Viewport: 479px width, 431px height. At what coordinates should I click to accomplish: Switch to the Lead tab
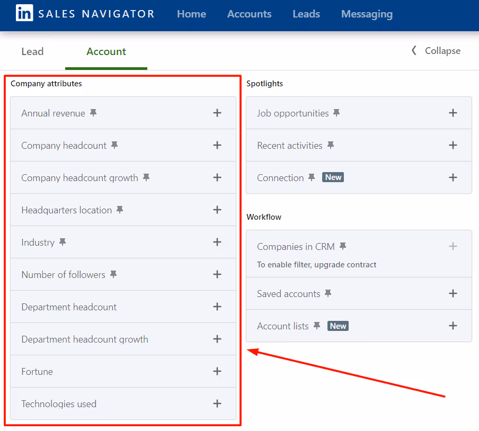[x=32, y=51]
